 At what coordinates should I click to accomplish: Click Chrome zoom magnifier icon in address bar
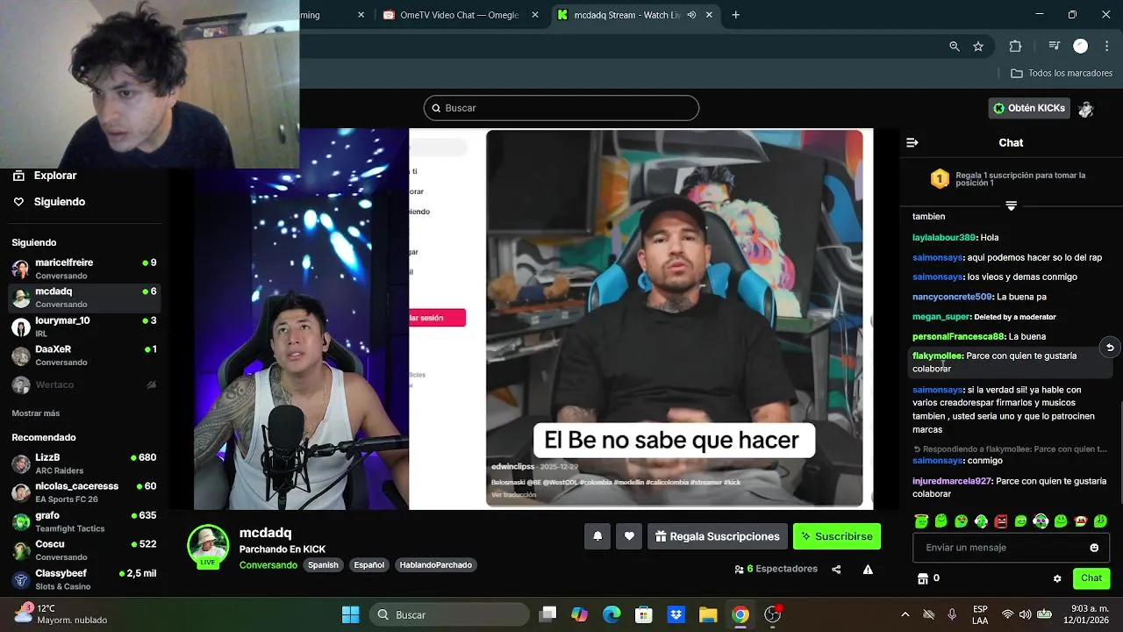(x=955, y=47)
